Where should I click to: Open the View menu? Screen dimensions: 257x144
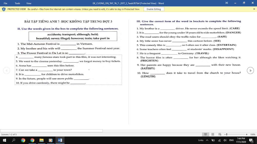(x=29, y=3)
